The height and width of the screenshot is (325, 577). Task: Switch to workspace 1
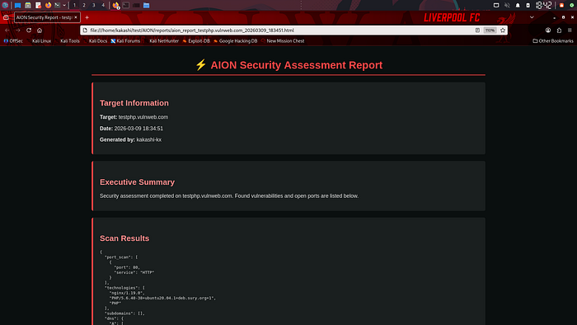(74, 5)
